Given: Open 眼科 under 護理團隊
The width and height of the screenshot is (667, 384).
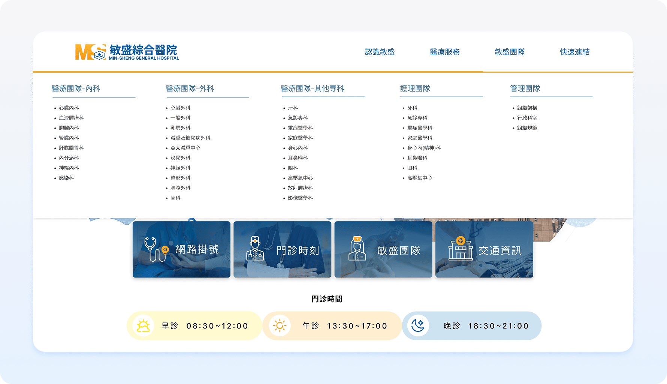Looking at the screenshot, I should tap(412, 168).
